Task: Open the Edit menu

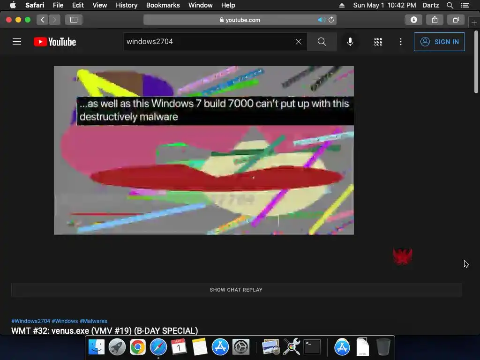Action: pyautogui.click(x=78, y=5)
